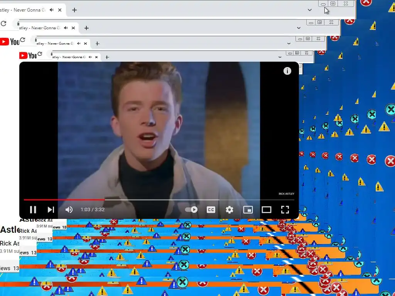Image resolution: width=395 pixels, height=296 pixels.
Task: Reload the page in the topmost window
Action: coord(3,24)
